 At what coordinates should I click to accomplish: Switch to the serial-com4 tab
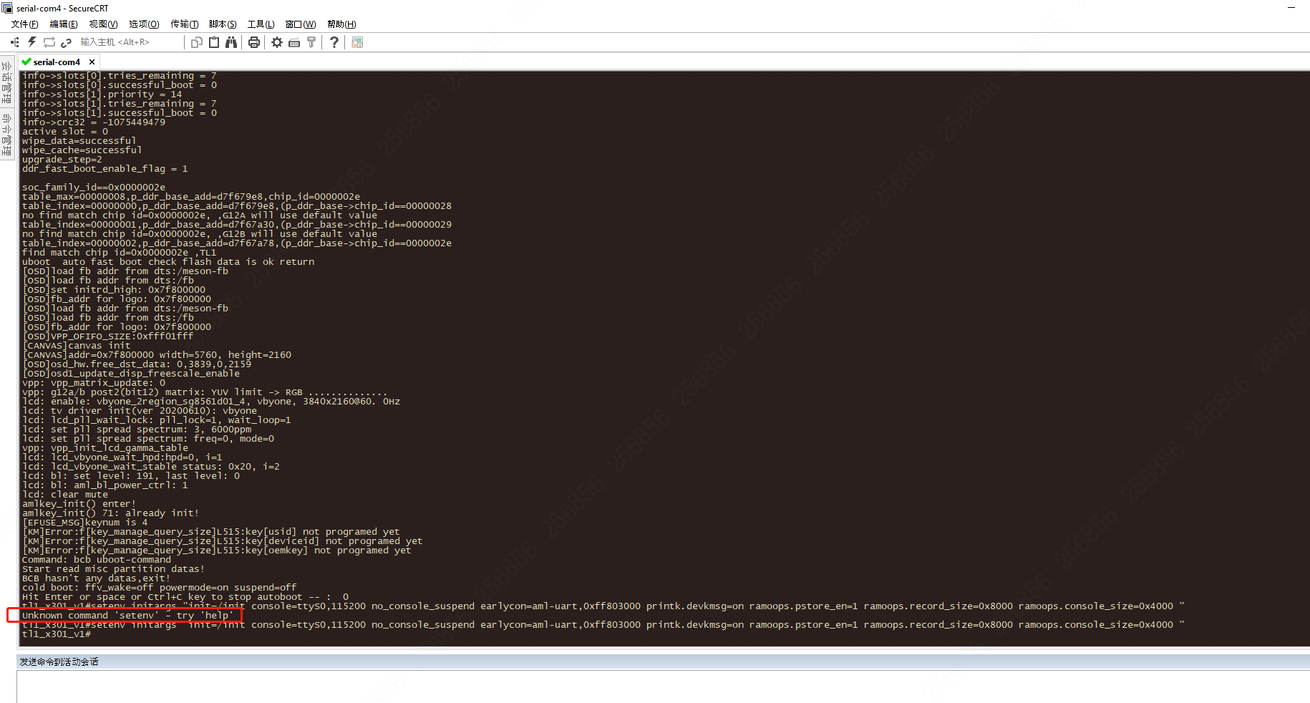point(56,62)
